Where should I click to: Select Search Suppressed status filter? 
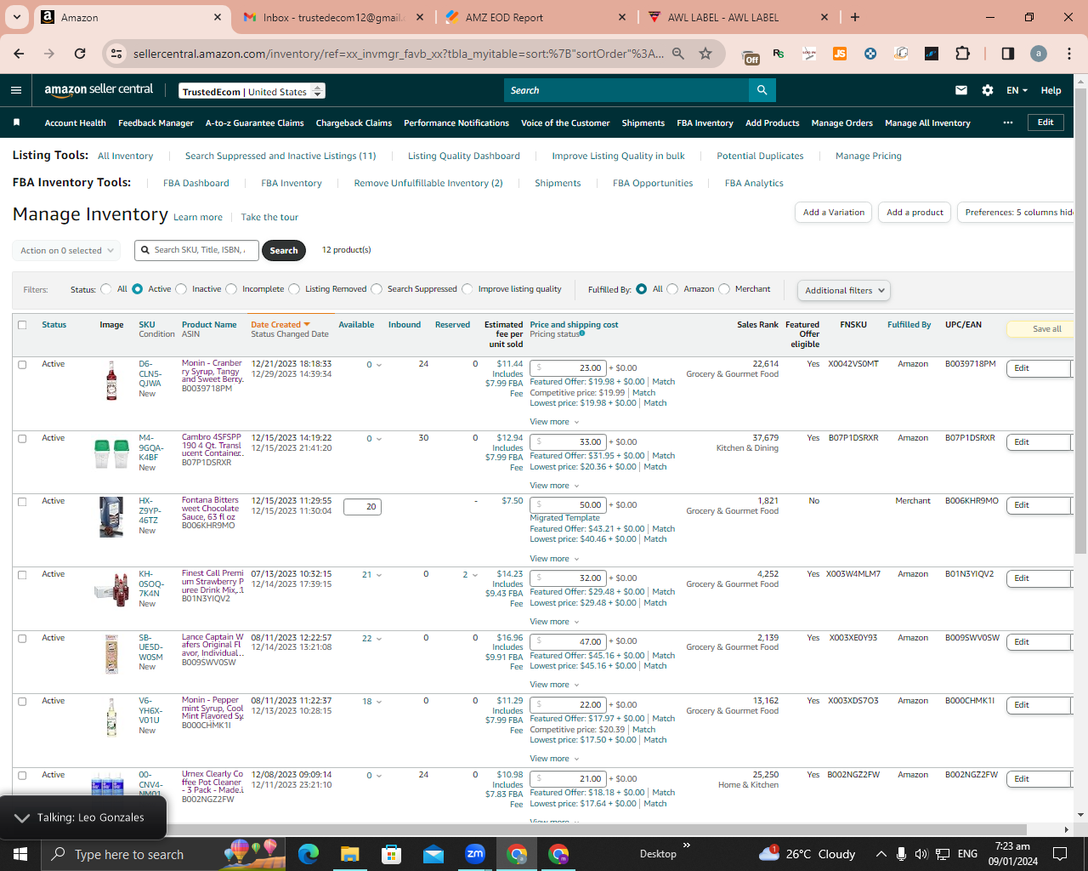pyautogui.click(x=377, y=289)
